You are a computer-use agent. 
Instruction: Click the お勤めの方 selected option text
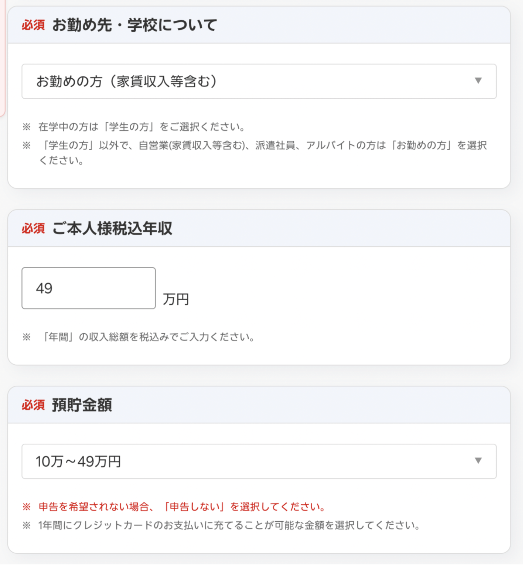point(126,81)
